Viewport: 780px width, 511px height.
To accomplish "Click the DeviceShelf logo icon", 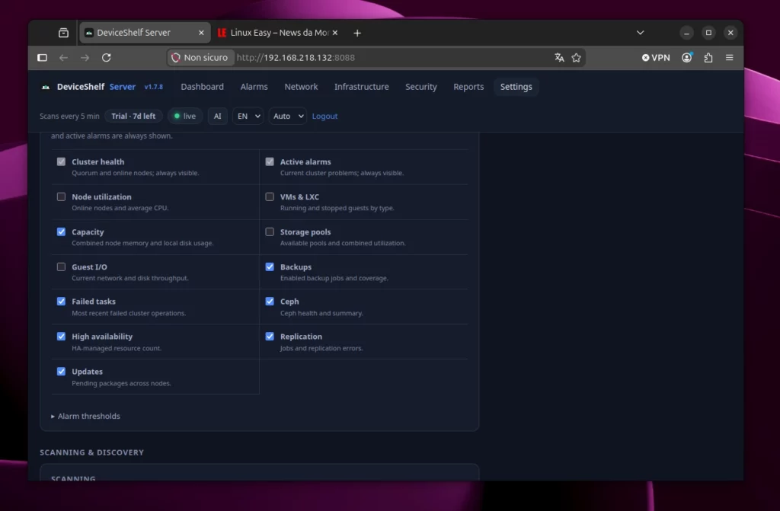I will click(x=46, y=87).
